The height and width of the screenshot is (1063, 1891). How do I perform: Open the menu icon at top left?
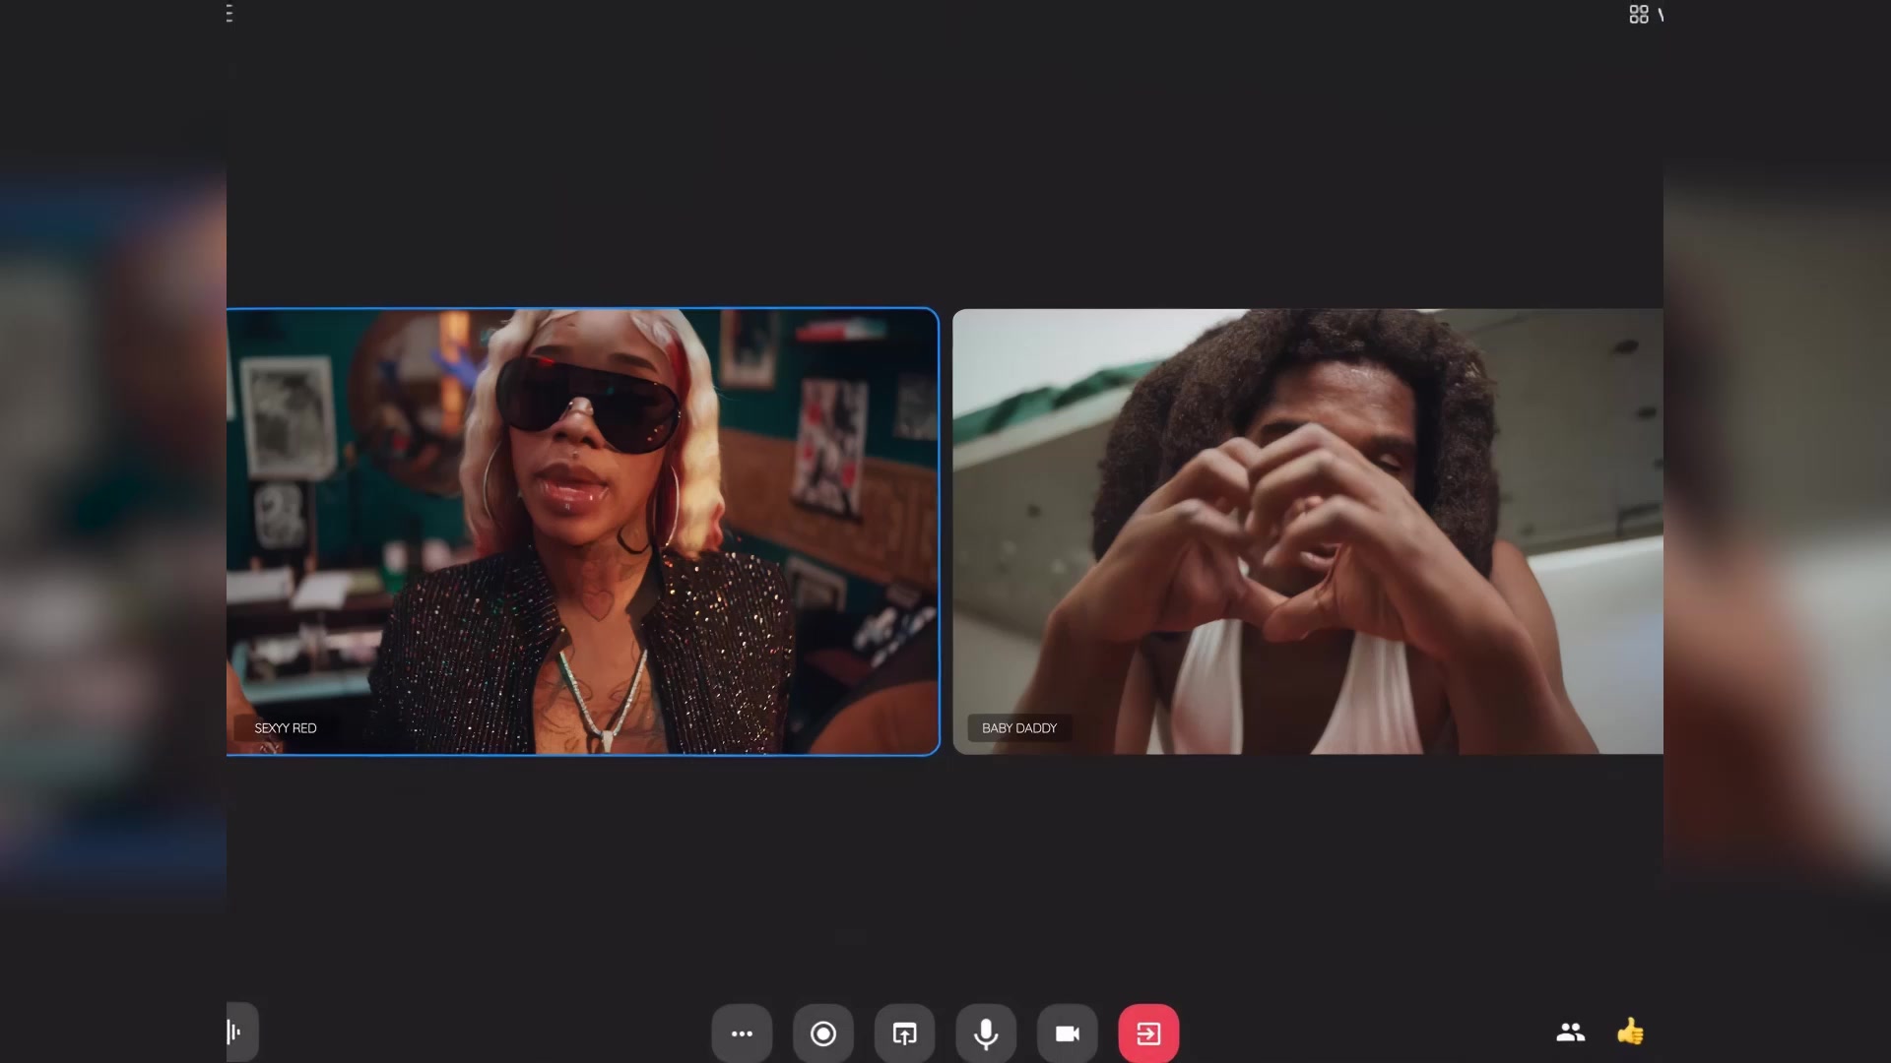tap(229, 13)
